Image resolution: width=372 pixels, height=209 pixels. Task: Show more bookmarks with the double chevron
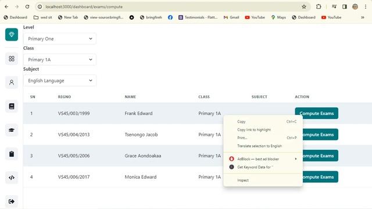363,17
